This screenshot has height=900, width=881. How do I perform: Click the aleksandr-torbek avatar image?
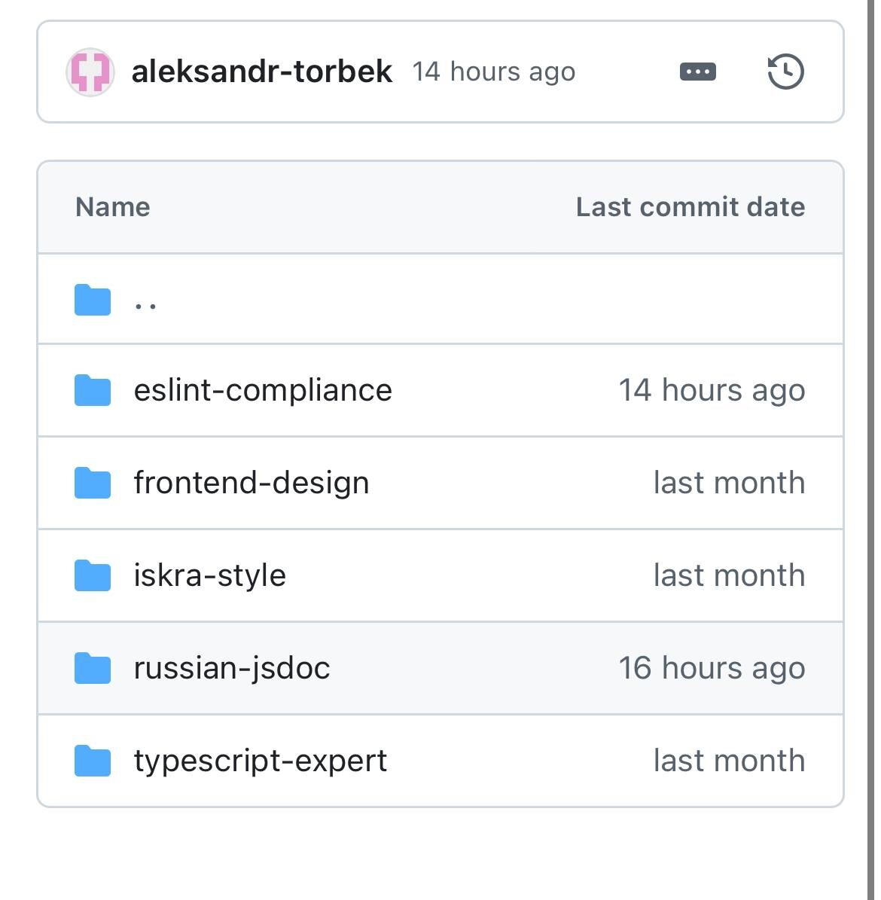pyautogui.click(x=90, y=72)
